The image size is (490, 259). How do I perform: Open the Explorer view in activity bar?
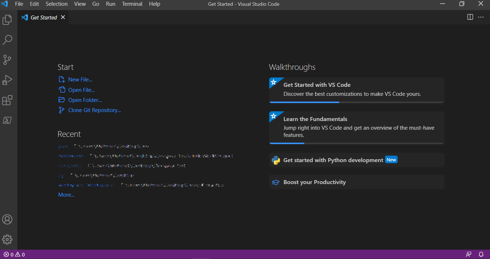coord(7,20)
